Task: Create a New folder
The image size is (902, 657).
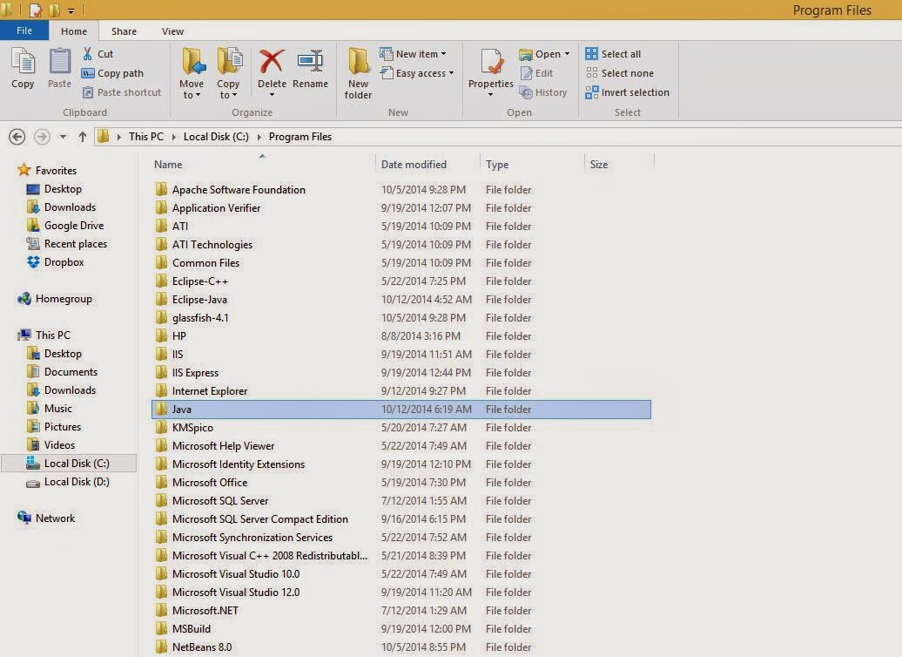Action: coord(358,74)
